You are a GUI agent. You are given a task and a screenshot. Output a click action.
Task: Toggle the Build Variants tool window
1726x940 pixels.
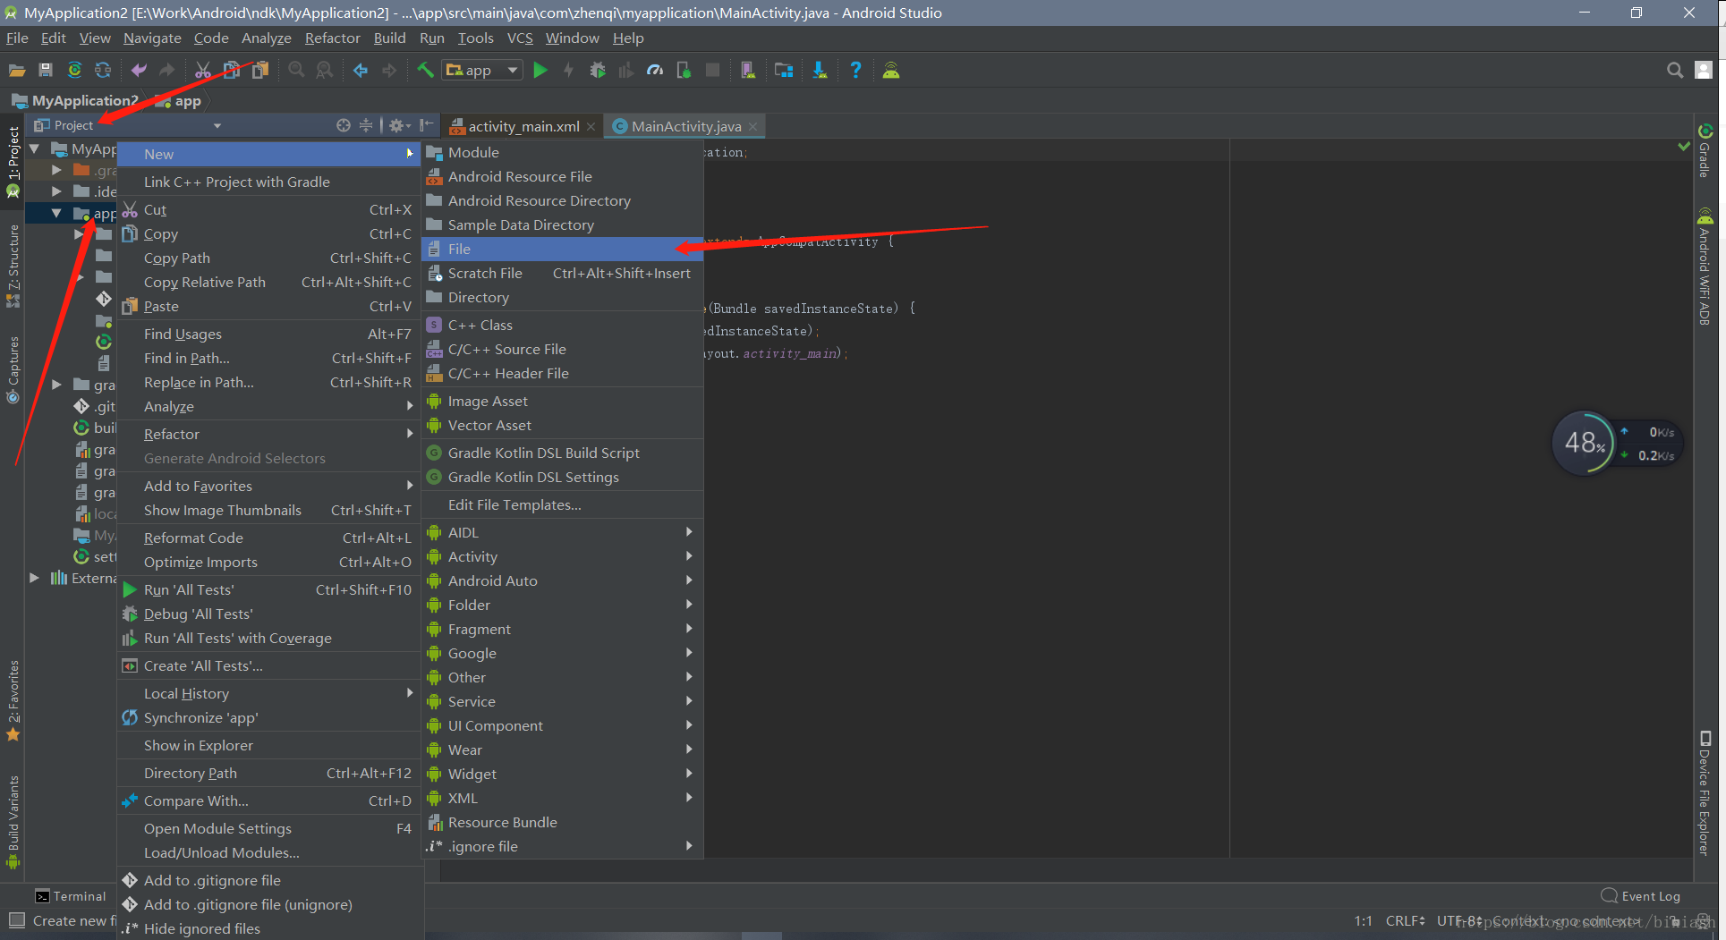(13, 822)
